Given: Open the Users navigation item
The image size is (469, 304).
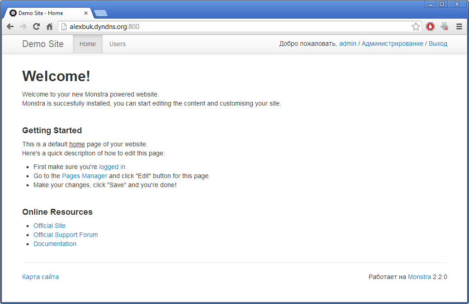Looking at the screenshot, I should point(118,44).
